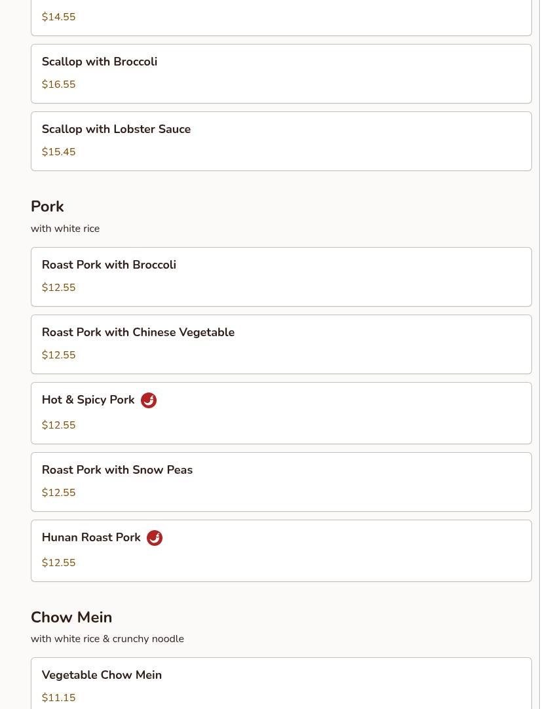
Task: Click the $11.15 Vegetable Chow Mein price
Action: point(59,698)
